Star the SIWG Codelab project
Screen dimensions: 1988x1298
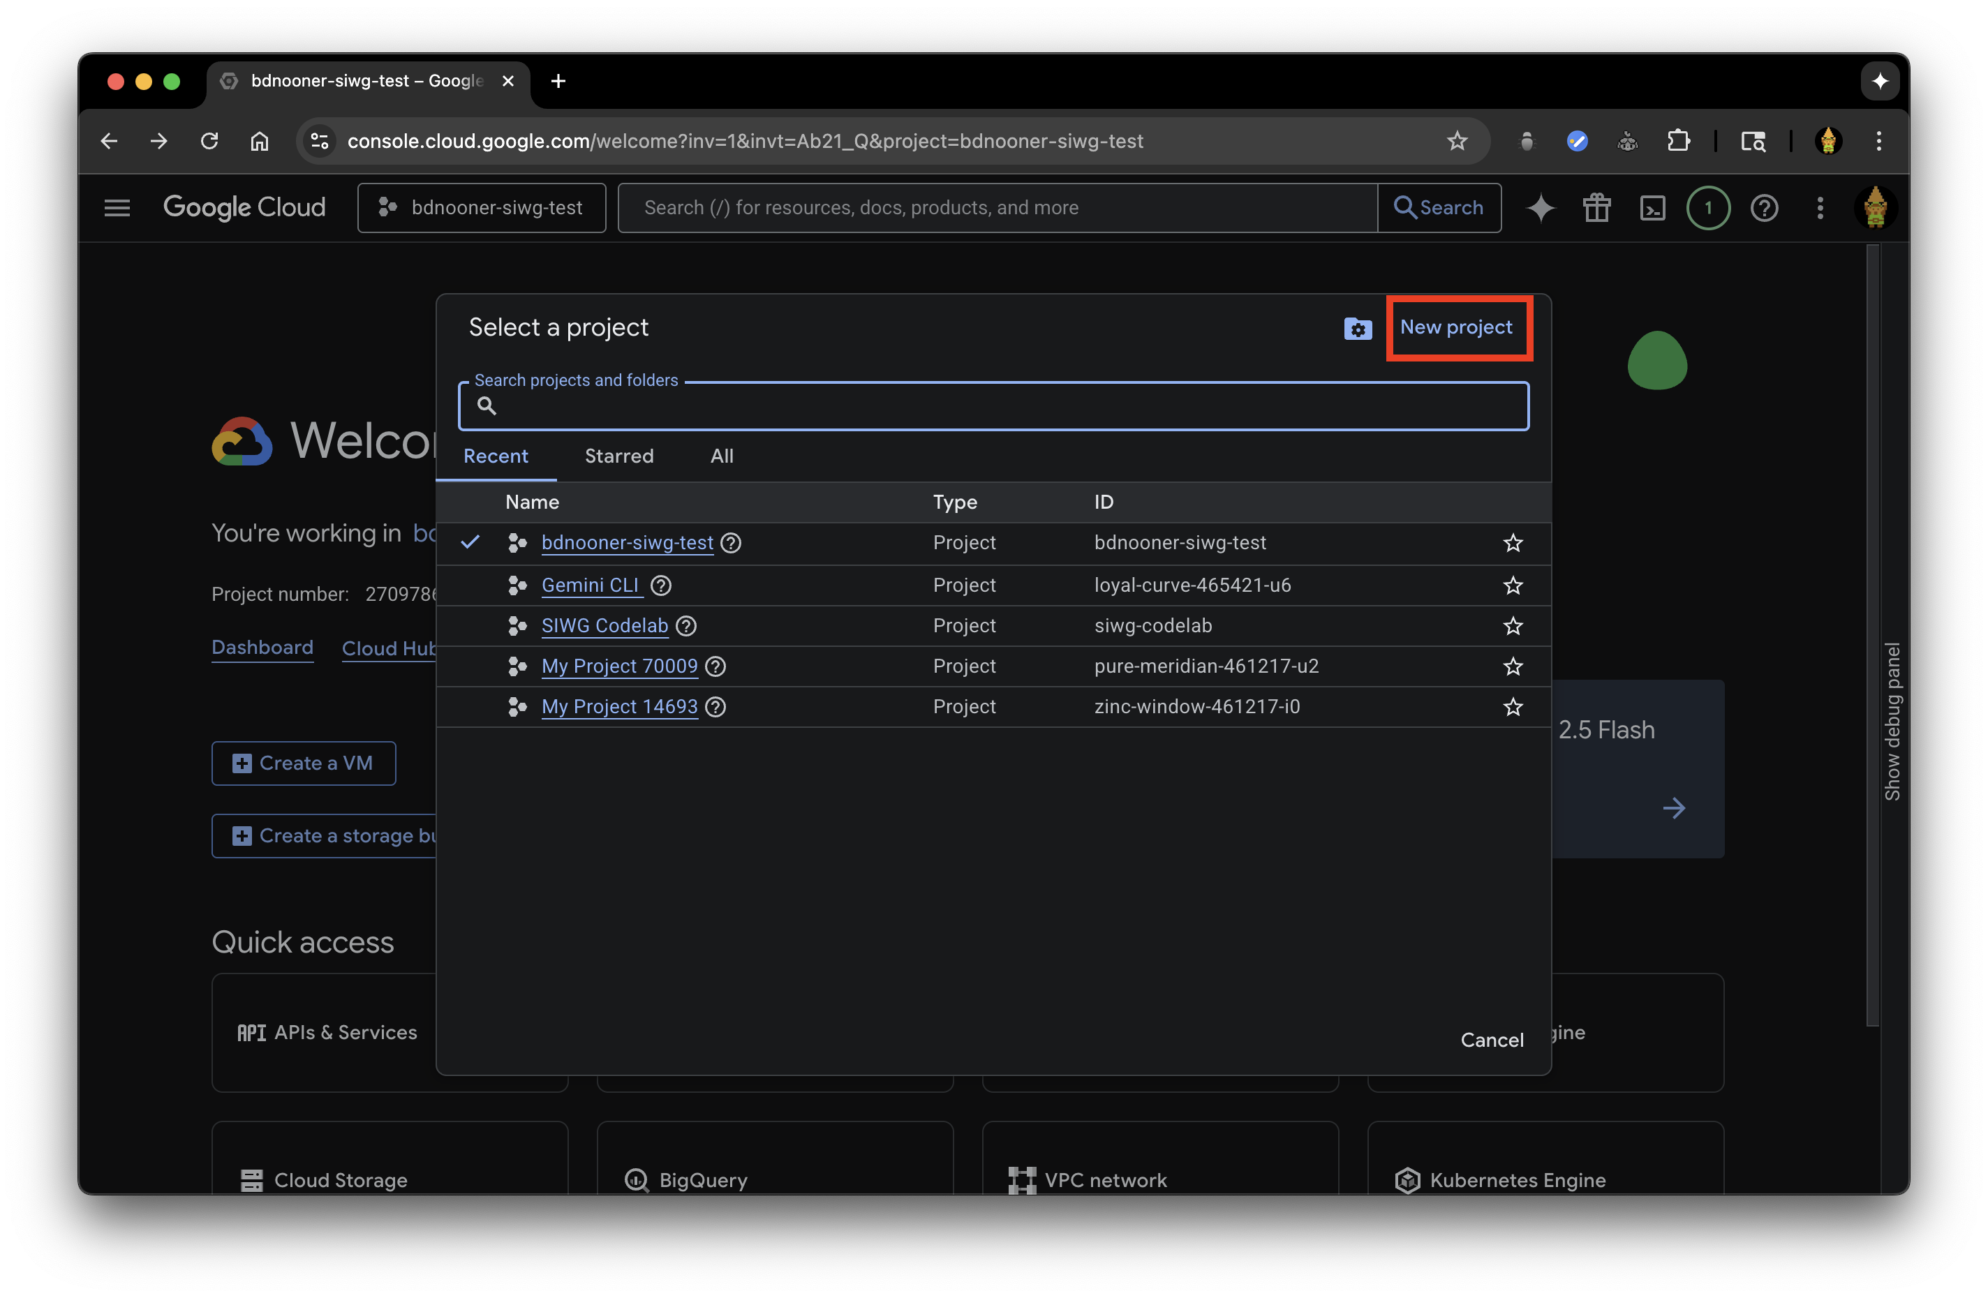tap(1513, 625)
